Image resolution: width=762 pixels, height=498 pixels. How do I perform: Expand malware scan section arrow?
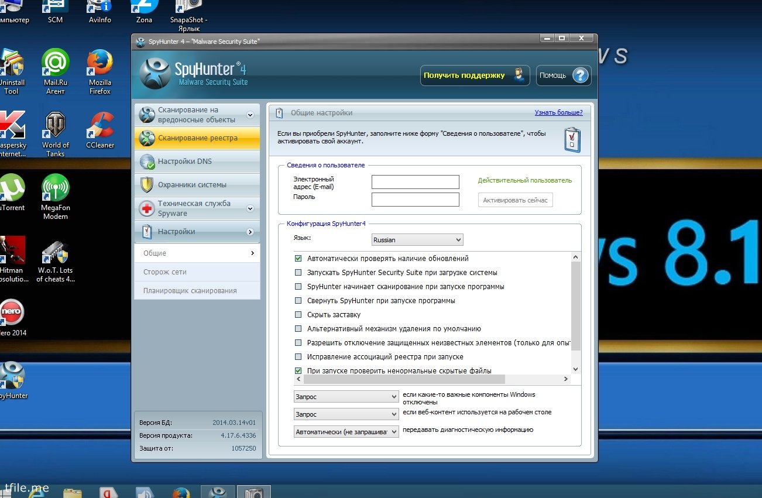click(x=250, y=115)
